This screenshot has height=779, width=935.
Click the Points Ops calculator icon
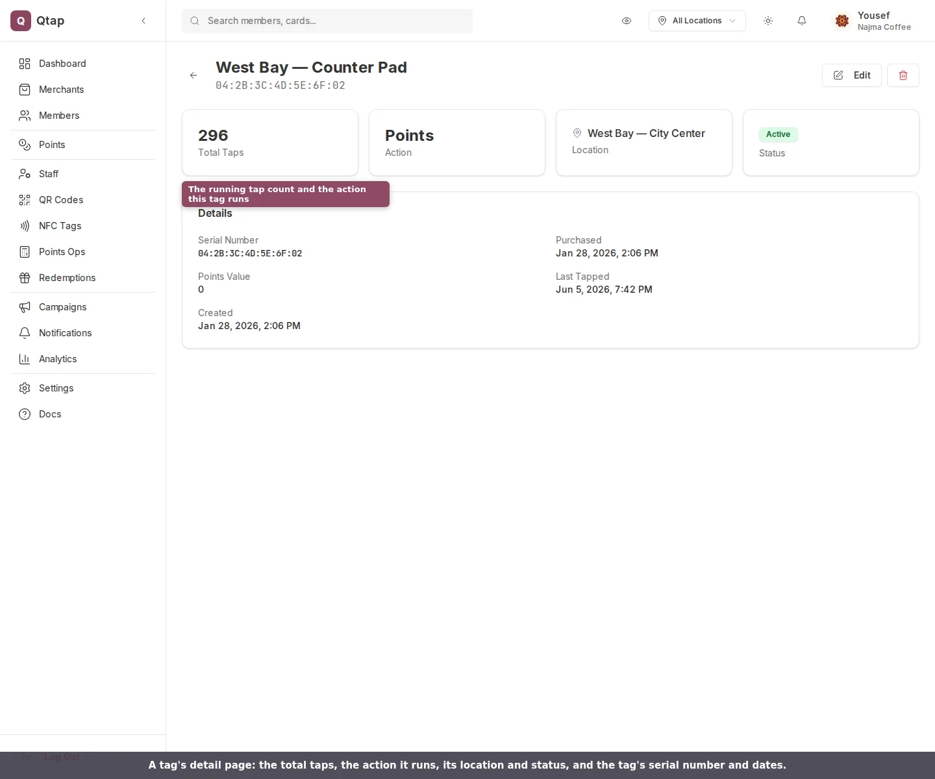(25, 252)
